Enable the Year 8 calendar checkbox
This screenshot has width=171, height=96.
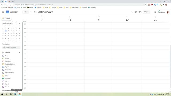click(3, 84)
